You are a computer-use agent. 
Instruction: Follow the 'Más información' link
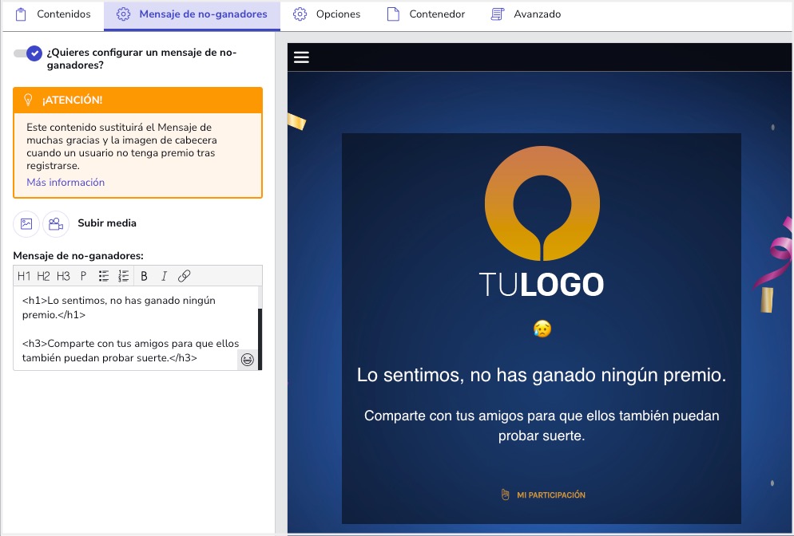(x=66, y=183)
